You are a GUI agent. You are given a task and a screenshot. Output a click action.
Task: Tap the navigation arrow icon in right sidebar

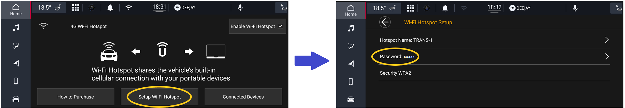click(351, 64)
